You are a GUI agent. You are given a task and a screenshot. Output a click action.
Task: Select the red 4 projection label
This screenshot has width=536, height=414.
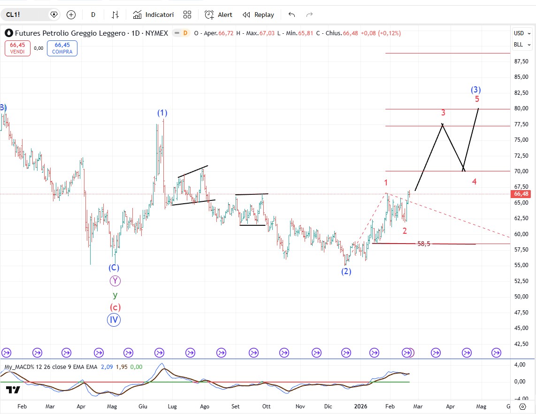(x=474, y=182)
